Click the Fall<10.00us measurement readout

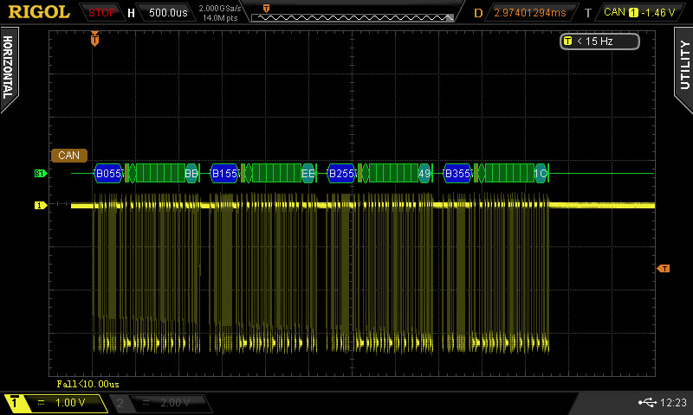coord(87,383)
